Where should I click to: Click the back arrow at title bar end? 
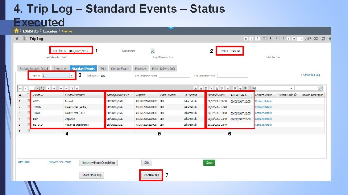(330, 39)
